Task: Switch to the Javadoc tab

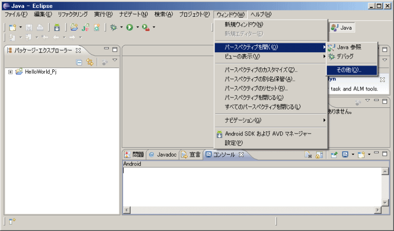Action: point(163,155)
